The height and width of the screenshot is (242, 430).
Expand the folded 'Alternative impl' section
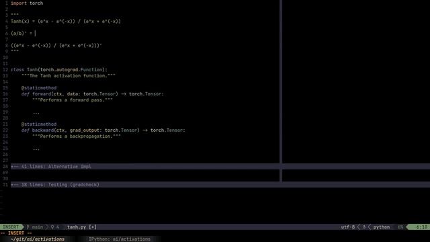tap(220, 167)
